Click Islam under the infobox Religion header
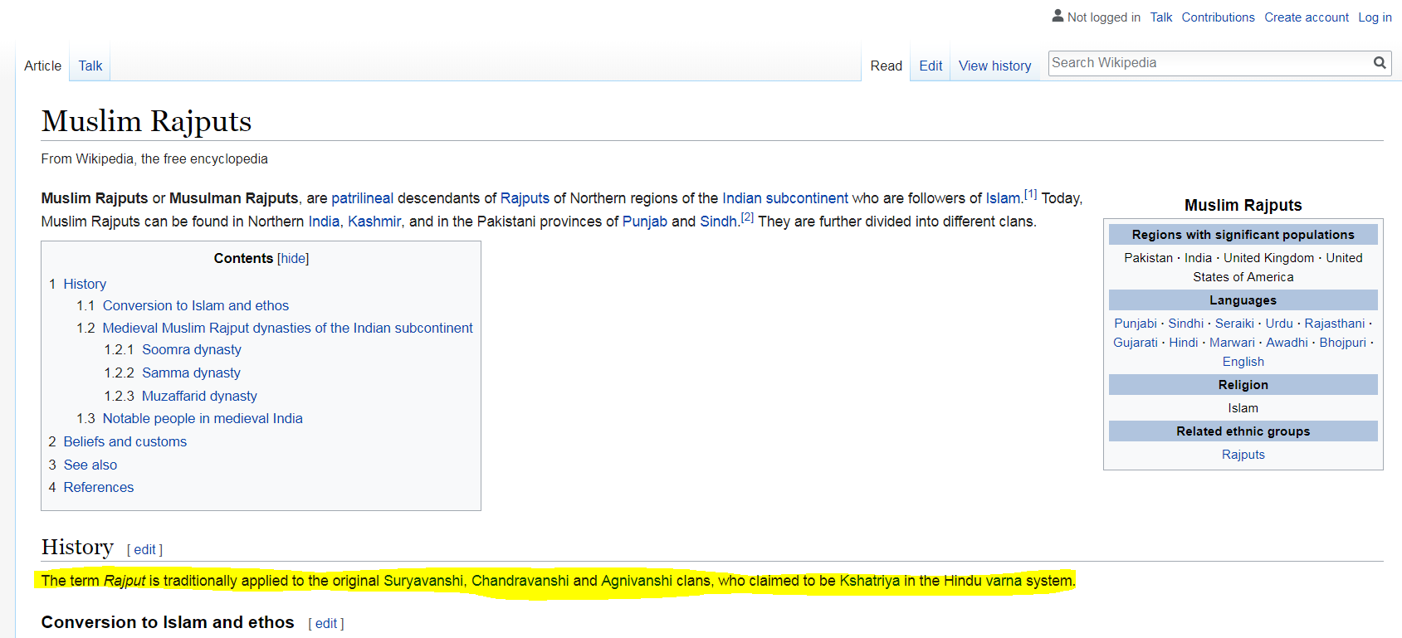 (x=1243, y=408)
